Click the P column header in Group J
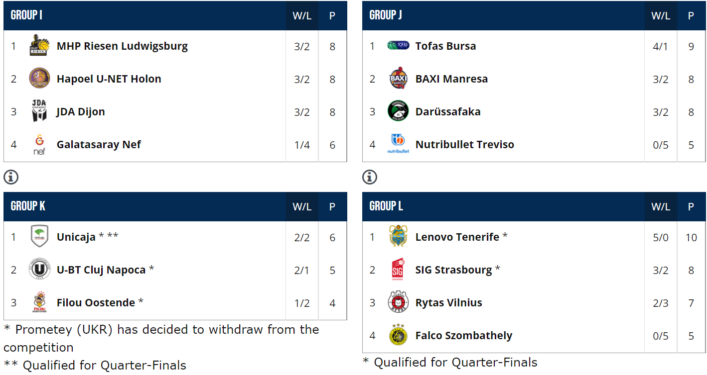The height and width of the screenshot is (375, 707). [x=691, y=16]
